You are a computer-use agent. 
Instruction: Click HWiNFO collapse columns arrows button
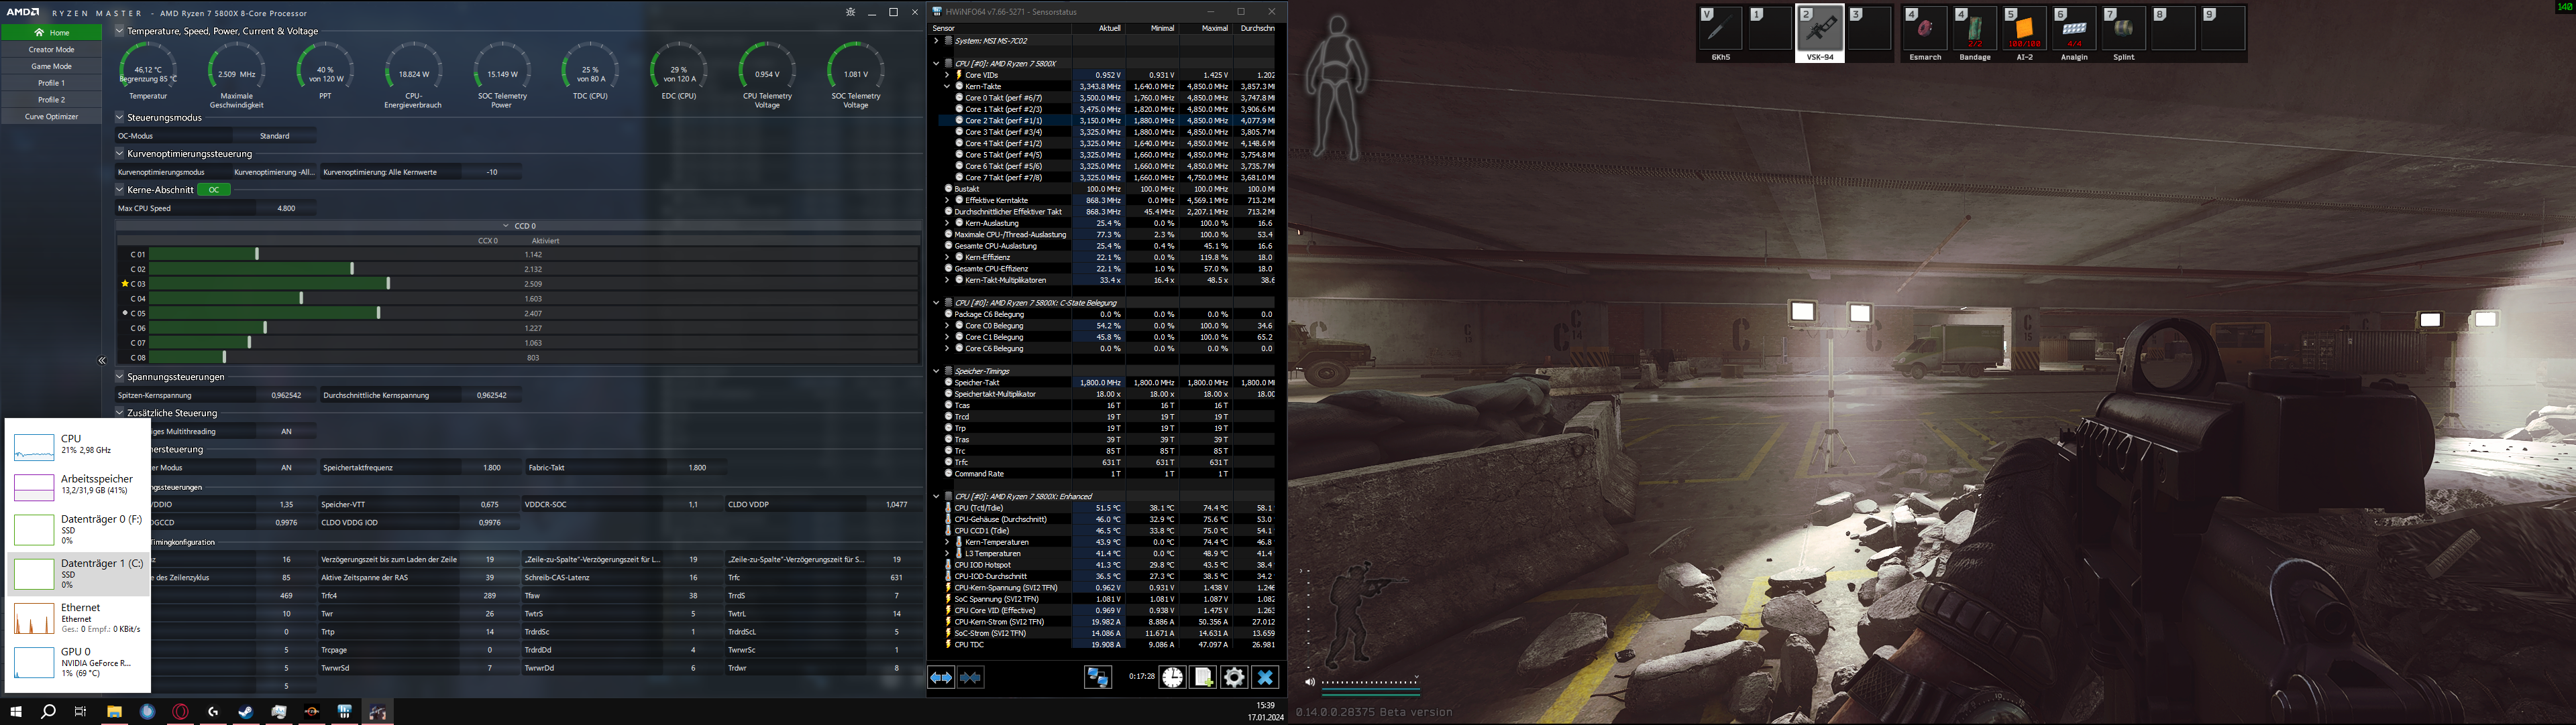(x=971, y=678)
